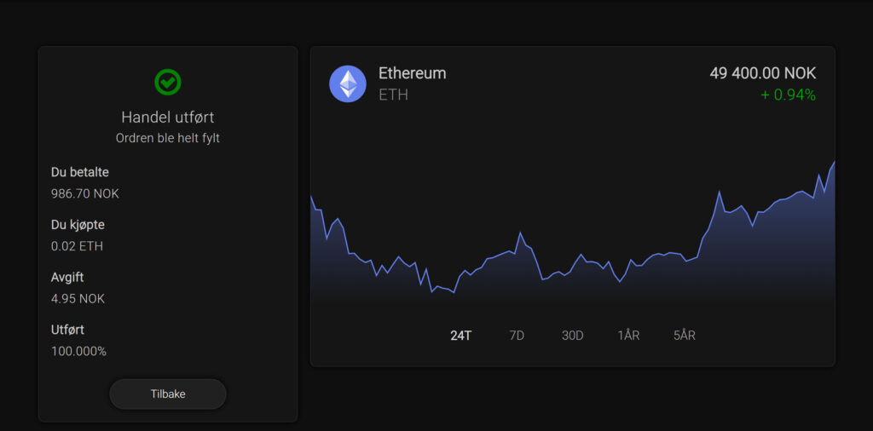
Task: Click the Ordren ble helt fylt message
Action: click(x=168, y=137)
